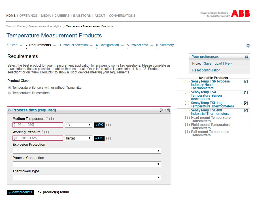This screenshot has height=199, width=257.
Task: Show info for Field-mount Temperature Transmitters
Action: [x=187, y=124]
